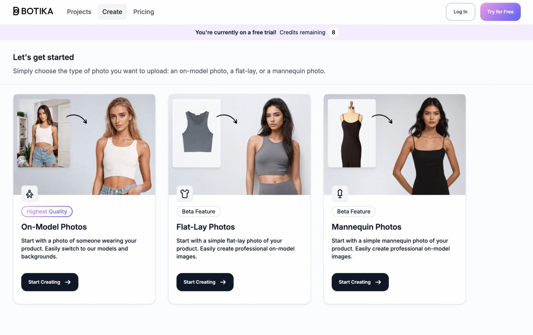
Task: Click the gray tank top thumbnail
Action: 196,133
